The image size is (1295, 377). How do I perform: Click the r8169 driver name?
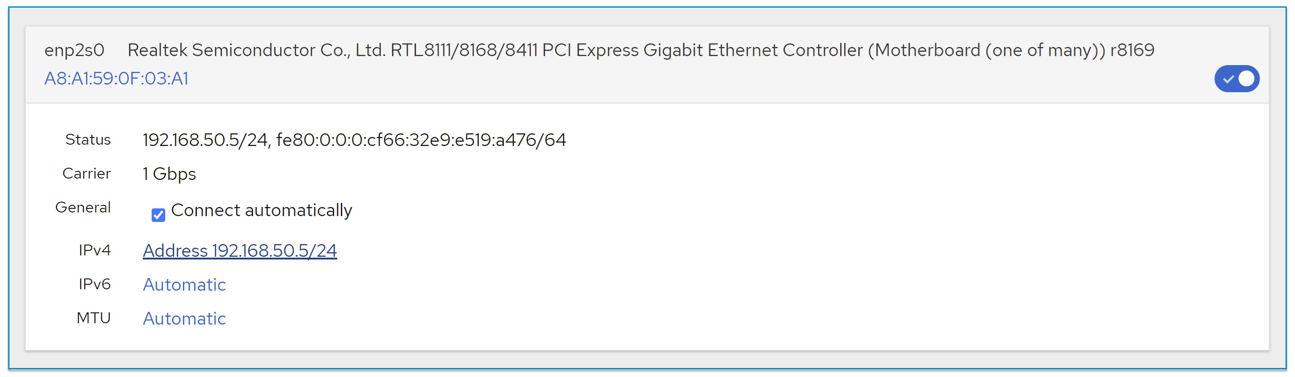coord(1132,50)
